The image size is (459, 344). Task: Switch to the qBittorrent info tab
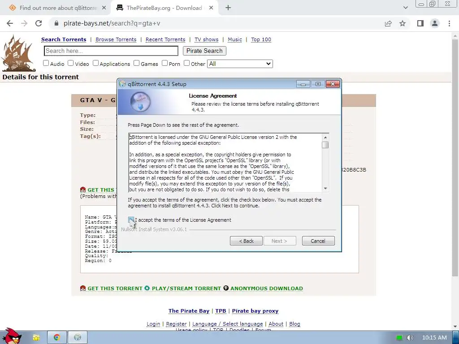58,8
